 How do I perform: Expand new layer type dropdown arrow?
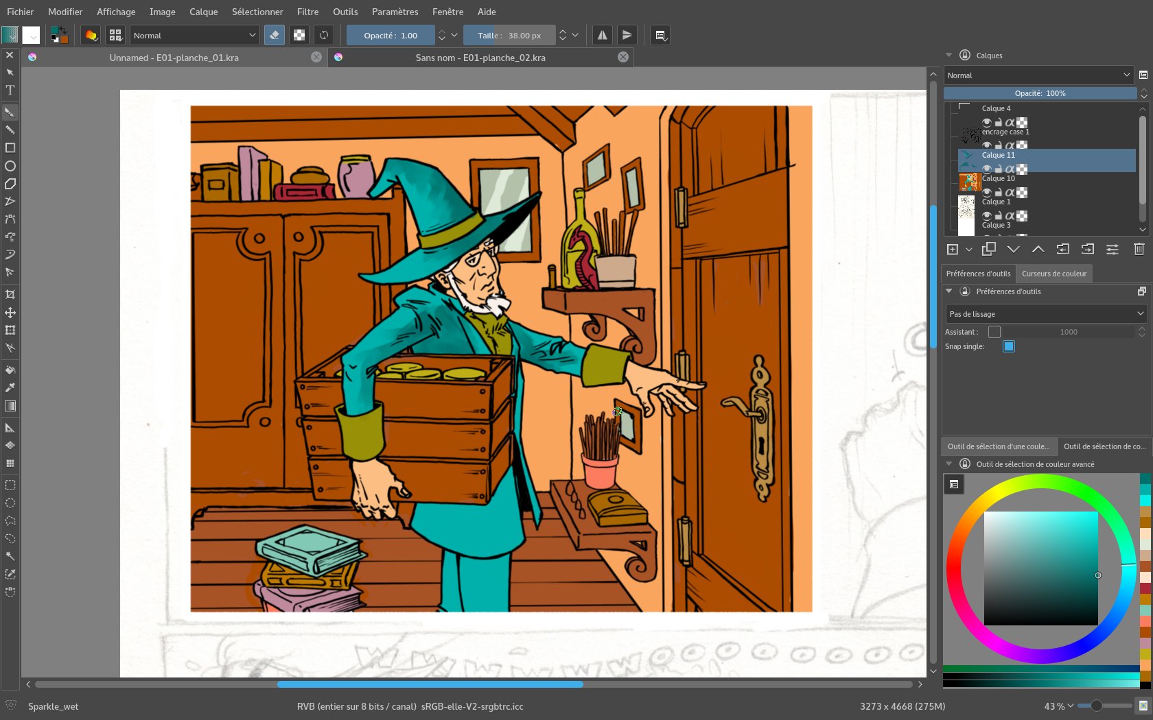(968, 250)
